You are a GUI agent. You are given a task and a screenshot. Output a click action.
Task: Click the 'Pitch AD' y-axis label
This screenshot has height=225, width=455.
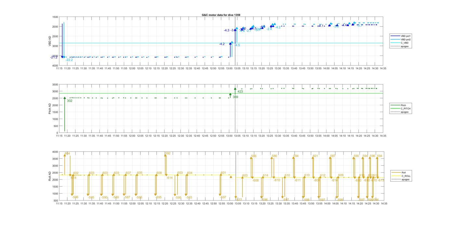(x=50, y=108)
